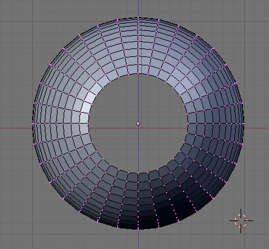Image resolution: width=269 pixels, height=249 pixels.
Task: Select the pink object origin dot
Action: click(x=138, y=123)
